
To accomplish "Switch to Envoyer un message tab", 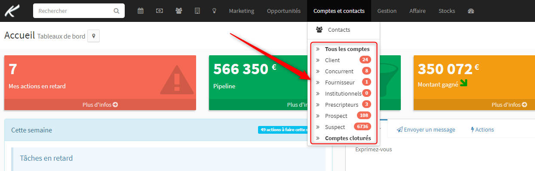I will point(425,129).
